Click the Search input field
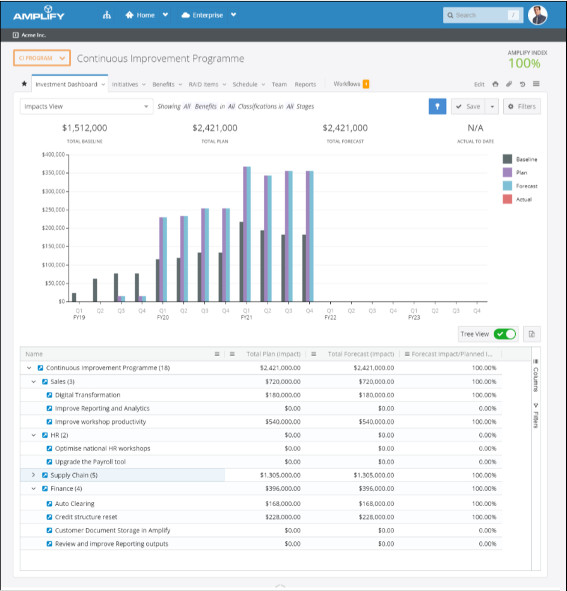This screenshot has width=567, height=591. (476, 15)
